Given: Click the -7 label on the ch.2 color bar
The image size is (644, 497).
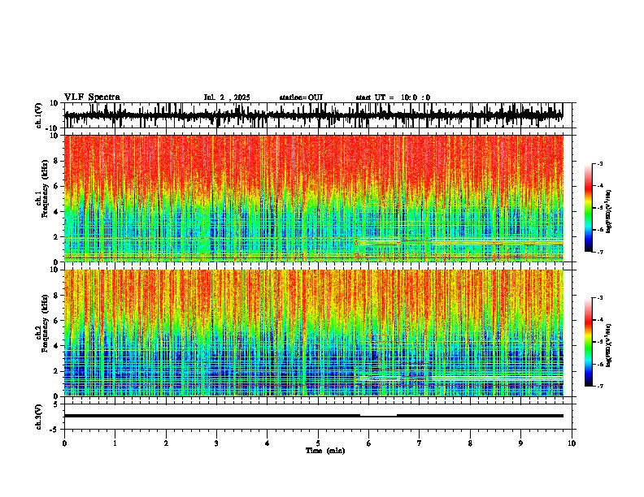Looking at the screenshot, I should [x=599, y=386].
